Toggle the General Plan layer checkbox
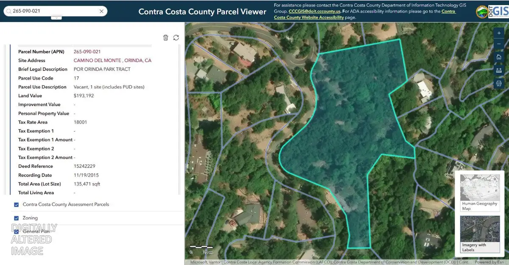 point(17,232)
